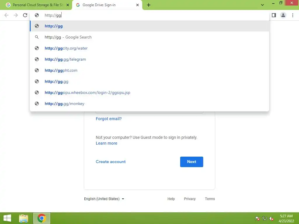Viewport: 299px width, 224px height.
Task: Go back with the back arrow
Action: point(6,15)
